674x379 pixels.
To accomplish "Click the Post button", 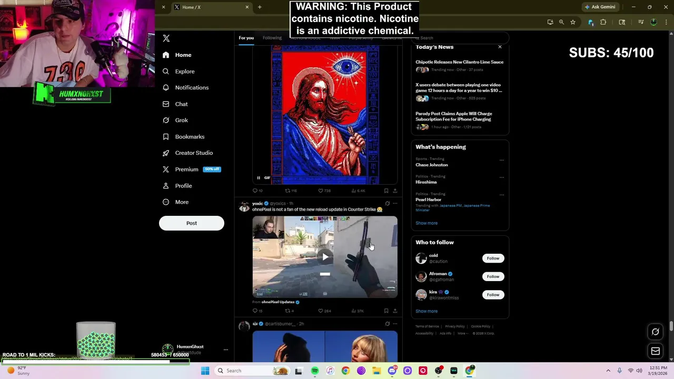I will [x=192, y=223].
